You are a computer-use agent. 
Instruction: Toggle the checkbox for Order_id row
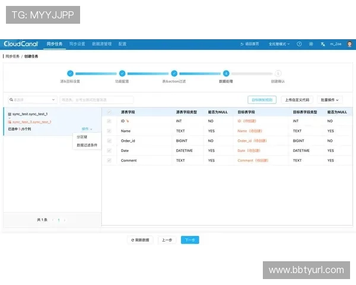point(109,141)
